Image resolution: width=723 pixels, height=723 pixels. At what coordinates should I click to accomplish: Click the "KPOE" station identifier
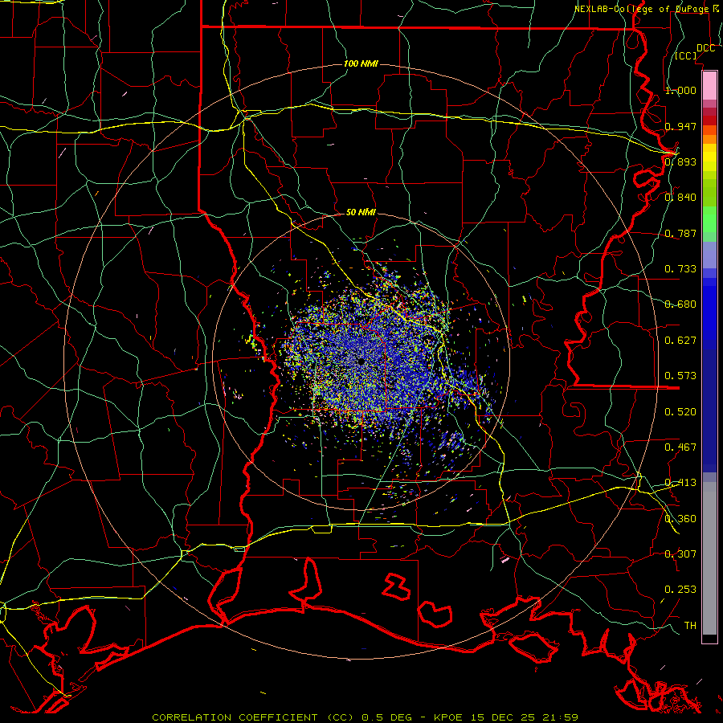click(448, 717)
